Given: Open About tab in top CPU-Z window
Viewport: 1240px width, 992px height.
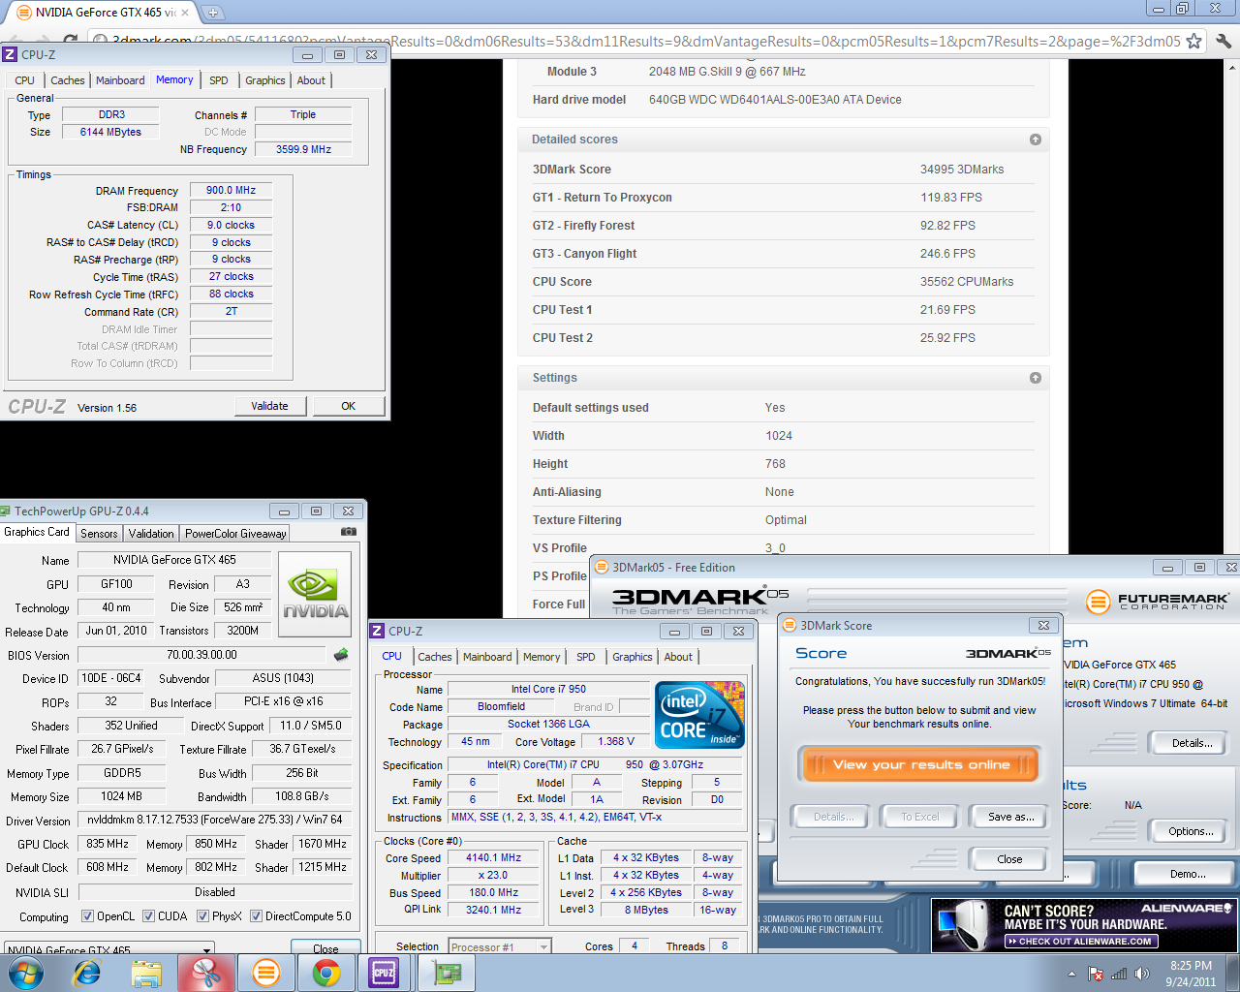Looking at the screenshot, I should pos(311,80).
